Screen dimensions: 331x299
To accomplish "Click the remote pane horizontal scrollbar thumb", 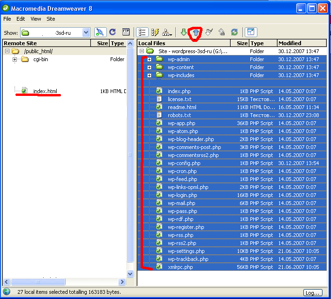I will click(x=38, y=282).
